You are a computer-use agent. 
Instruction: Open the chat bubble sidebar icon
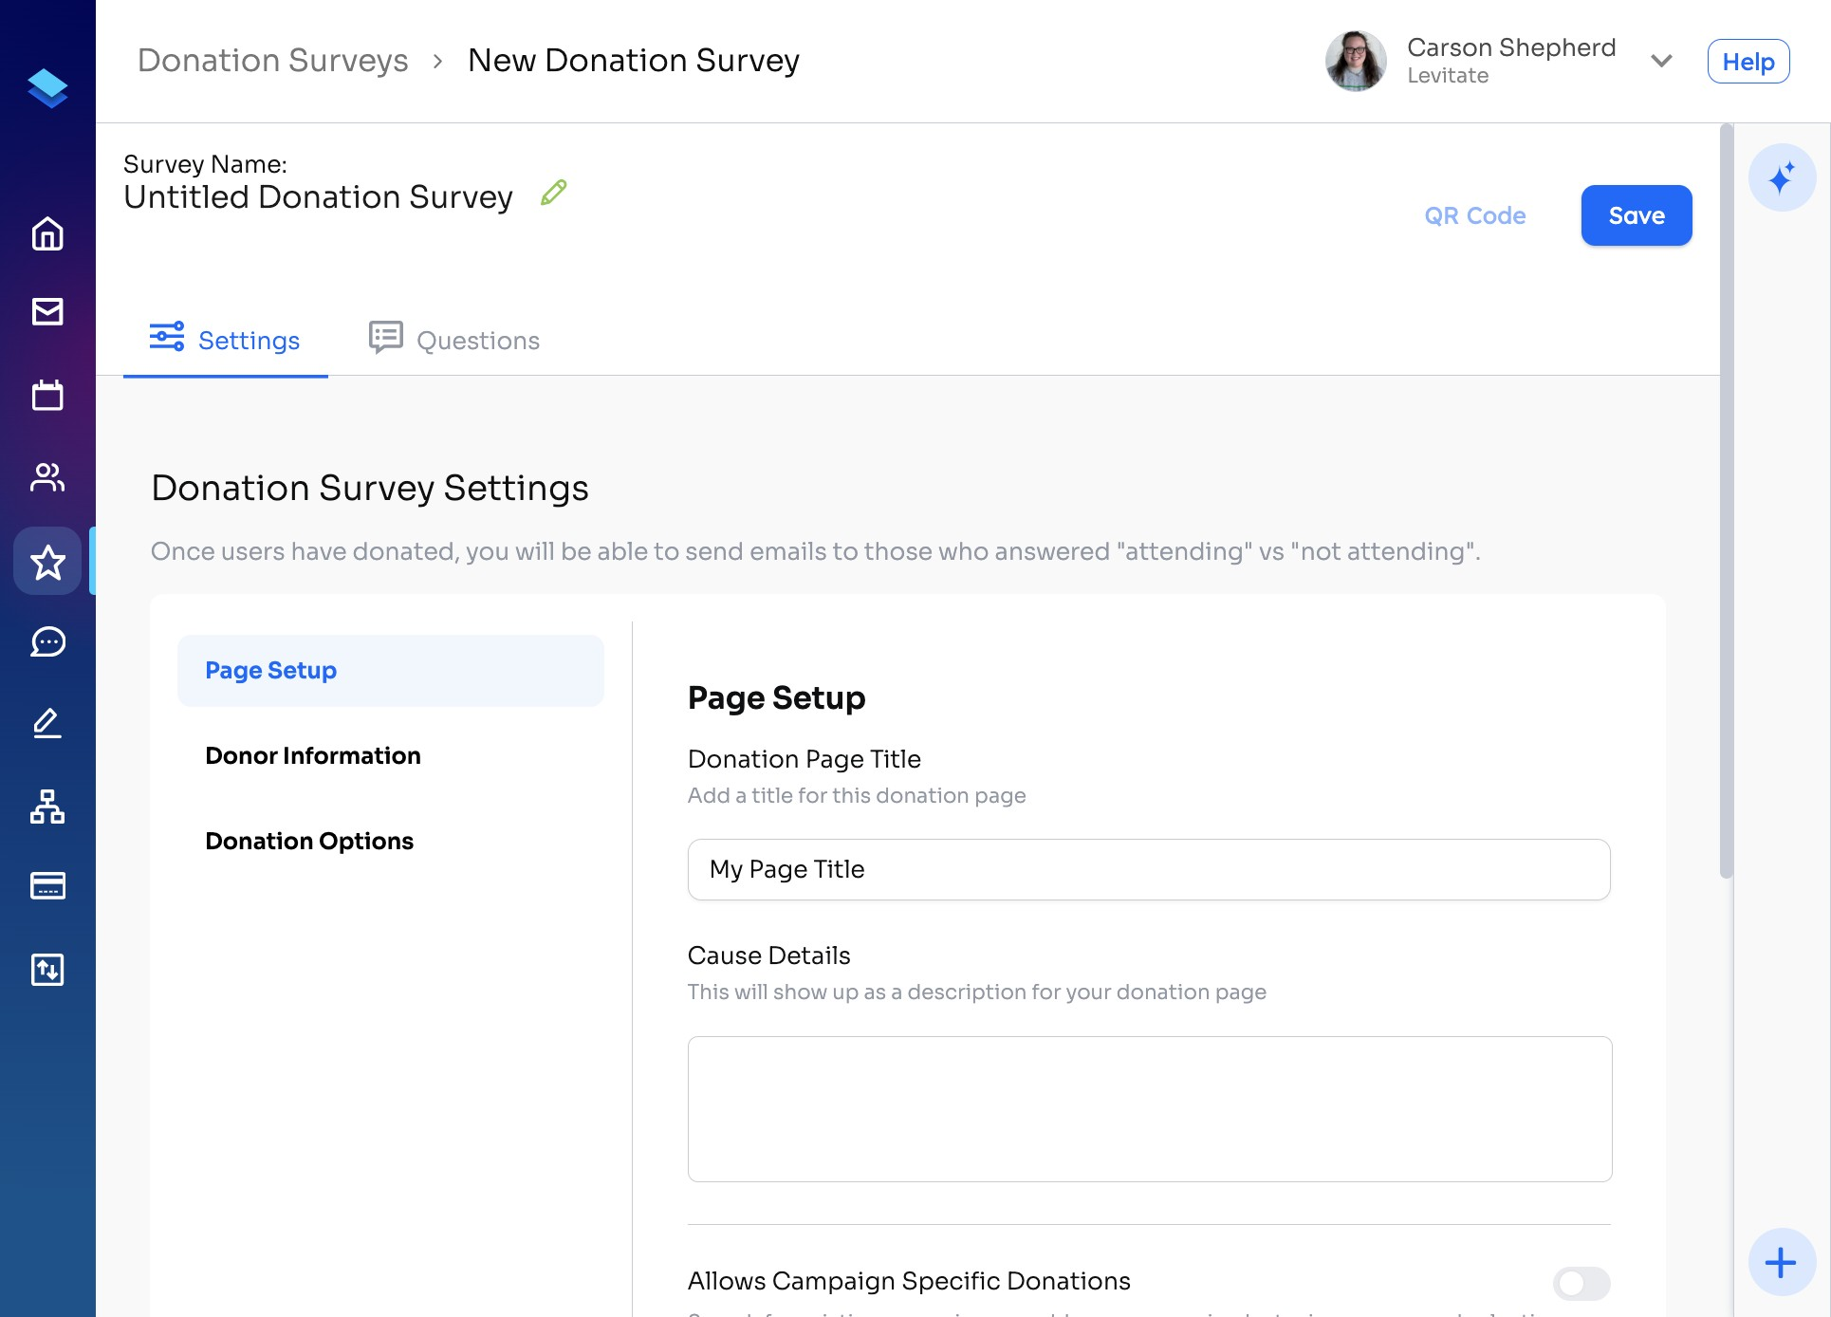tap(47, 642)
